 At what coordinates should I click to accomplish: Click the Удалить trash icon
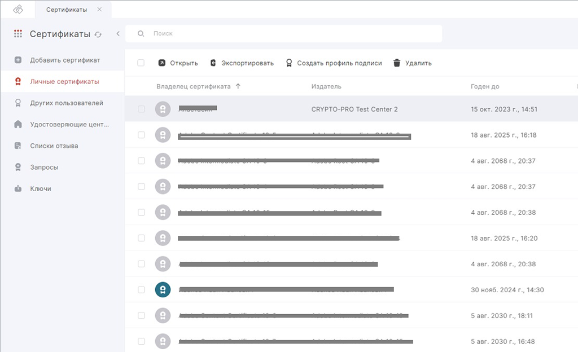point(397,63)
